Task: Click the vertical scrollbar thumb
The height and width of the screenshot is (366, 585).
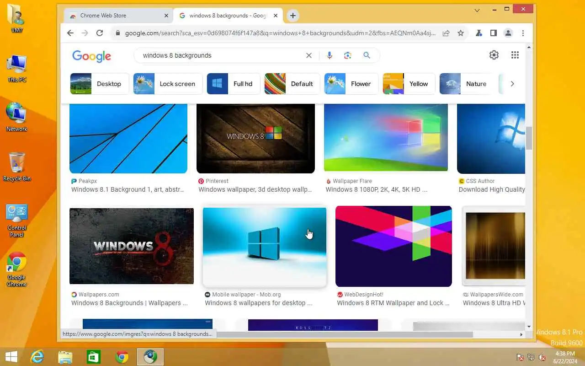Action: tap(529, 138)
